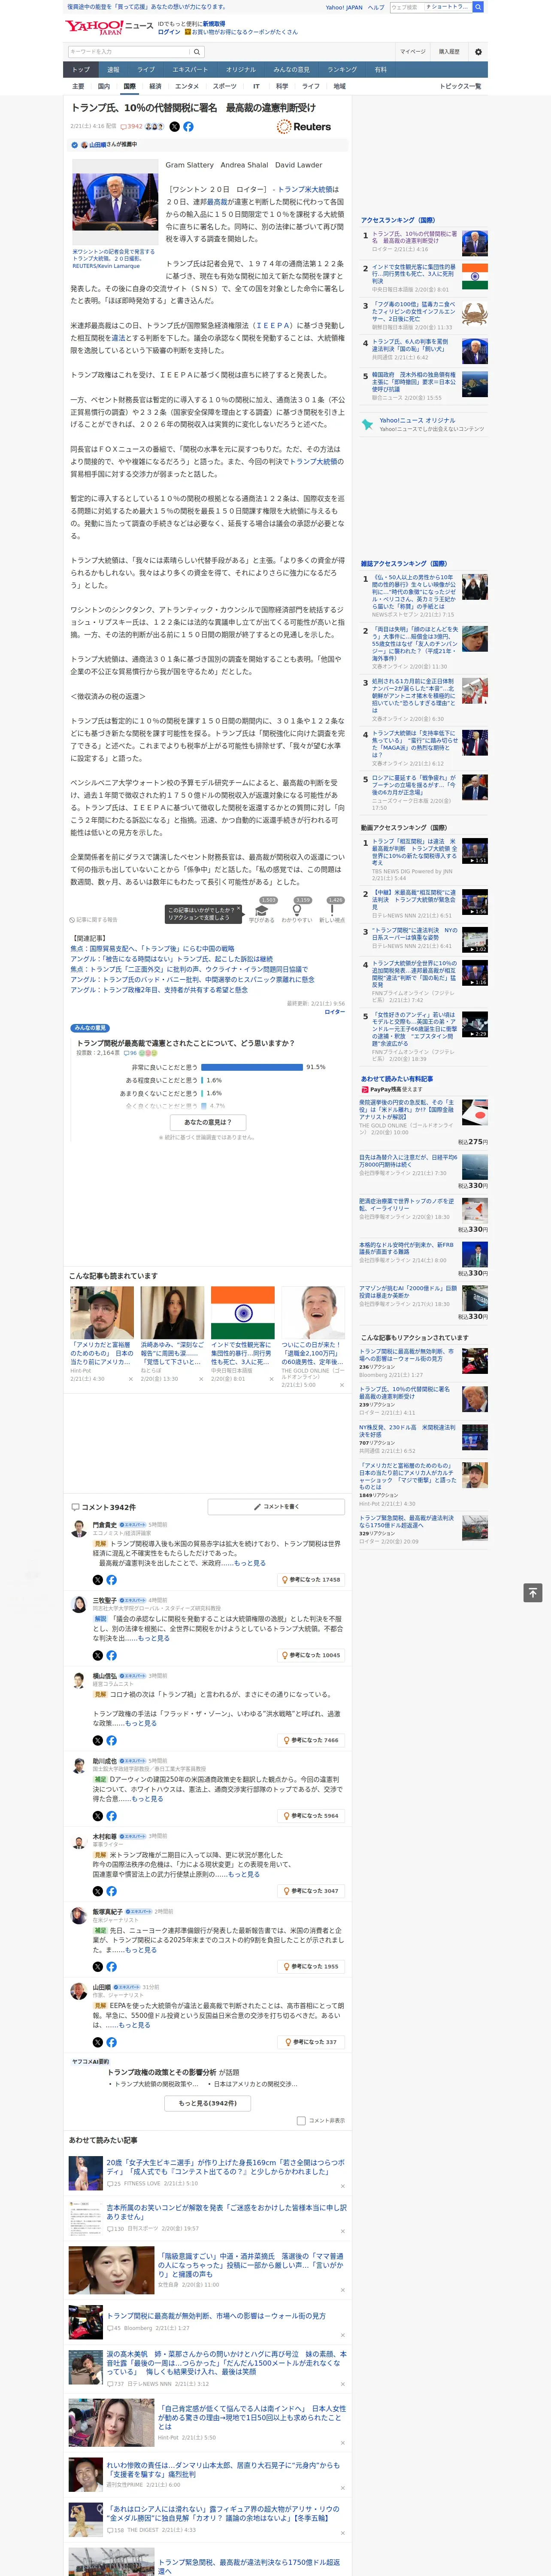Click the マイページ link
This screenshot has height=2576, width=551.
pos(412,52)
